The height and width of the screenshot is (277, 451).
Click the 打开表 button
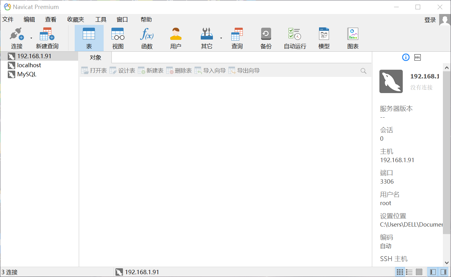pyautogui.click(x=94, y=71)
